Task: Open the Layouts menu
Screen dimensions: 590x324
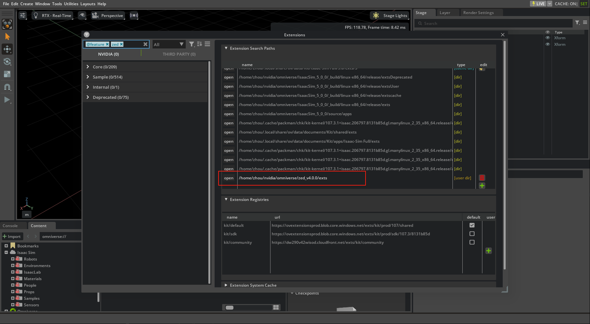Action: 88,4
